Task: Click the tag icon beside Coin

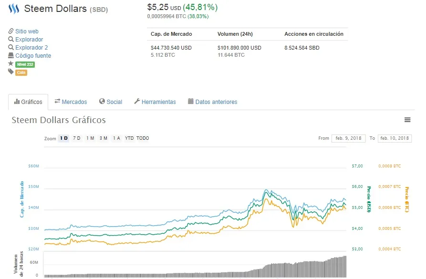Action: [x=11, y=72]
